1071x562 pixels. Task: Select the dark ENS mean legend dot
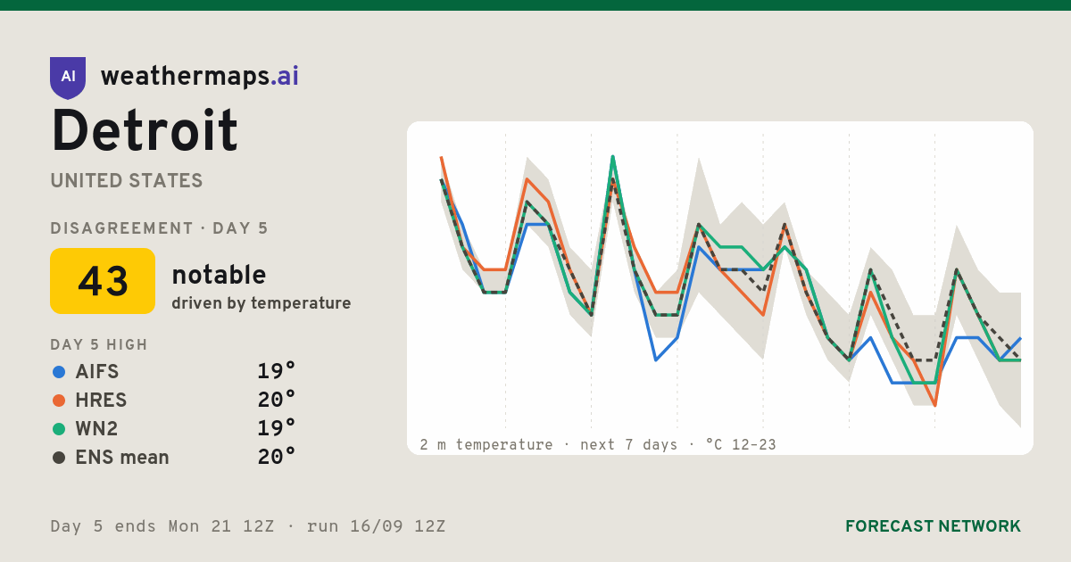click(59, 458)
